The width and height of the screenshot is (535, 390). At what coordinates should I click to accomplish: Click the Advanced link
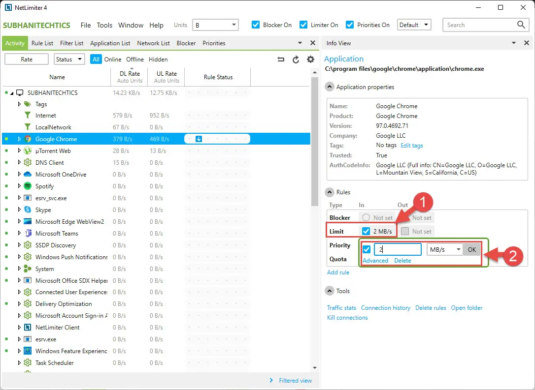[375, 261]
